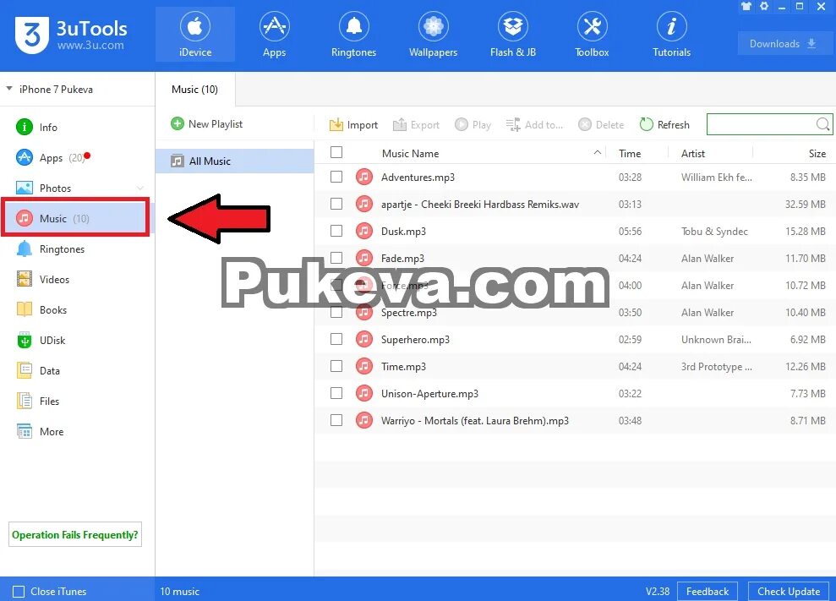Open the Toolbox
836x601 pixels.
[592, 34]
